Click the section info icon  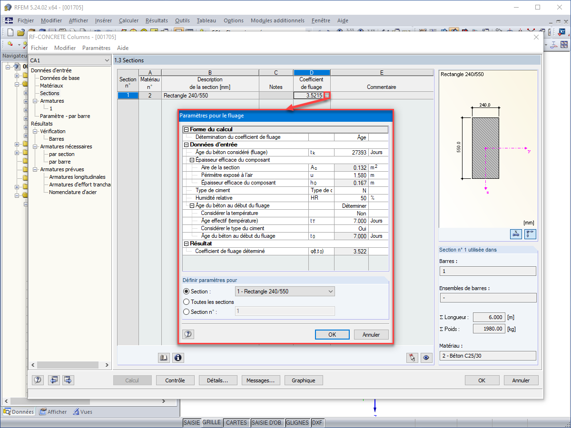(x=178, y=358)
